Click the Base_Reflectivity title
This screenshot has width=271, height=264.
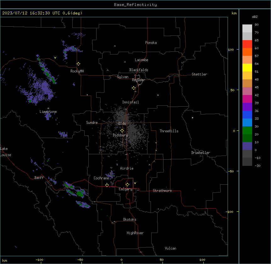tap(135, 5)
